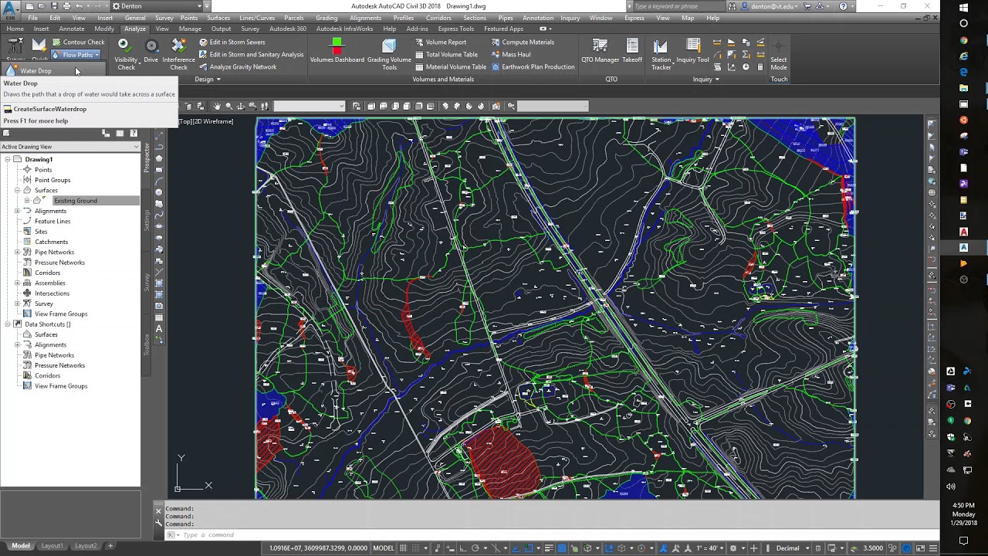
Task: Open QTO Manager
Action: 601,51
